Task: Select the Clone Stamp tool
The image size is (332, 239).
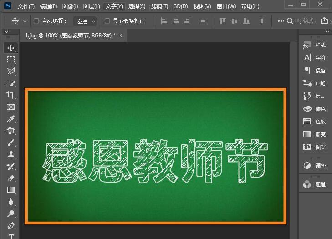Action: pos(11,155)
